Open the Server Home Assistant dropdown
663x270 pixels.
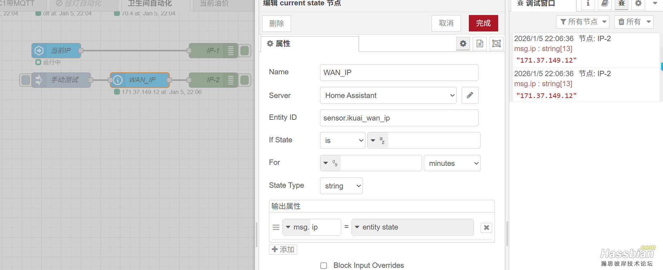pyautogui.click(x=388, y=95)
